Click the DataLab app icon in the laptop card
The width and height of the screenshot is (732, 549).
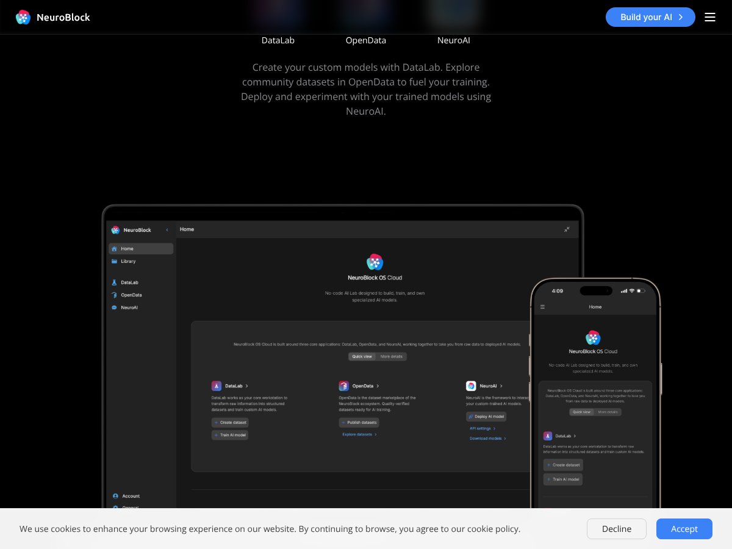217,386
